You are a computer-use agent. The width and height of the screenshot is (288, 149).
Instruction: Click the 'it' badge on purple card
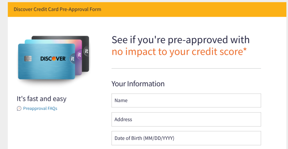79,55
